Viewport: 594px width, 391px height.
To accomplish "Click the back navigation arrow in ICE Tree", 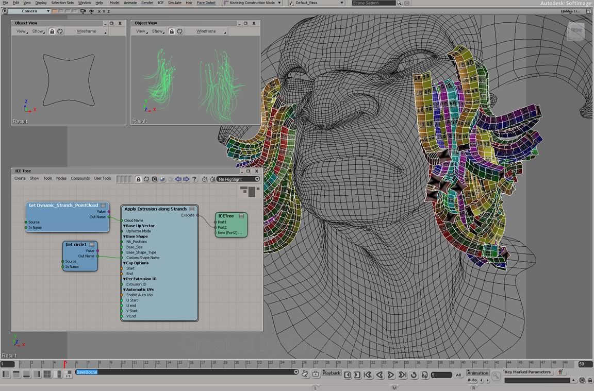I will [x=179, y=179].
